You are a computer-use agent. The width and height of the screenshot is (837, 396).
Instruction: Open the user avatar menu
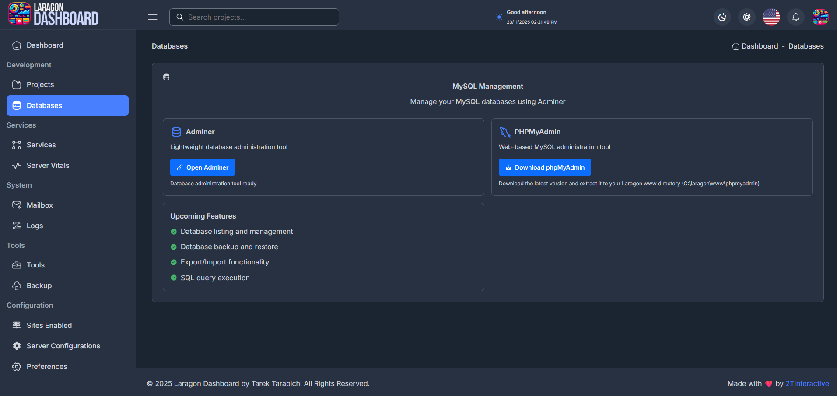click(x=820, y=17)
